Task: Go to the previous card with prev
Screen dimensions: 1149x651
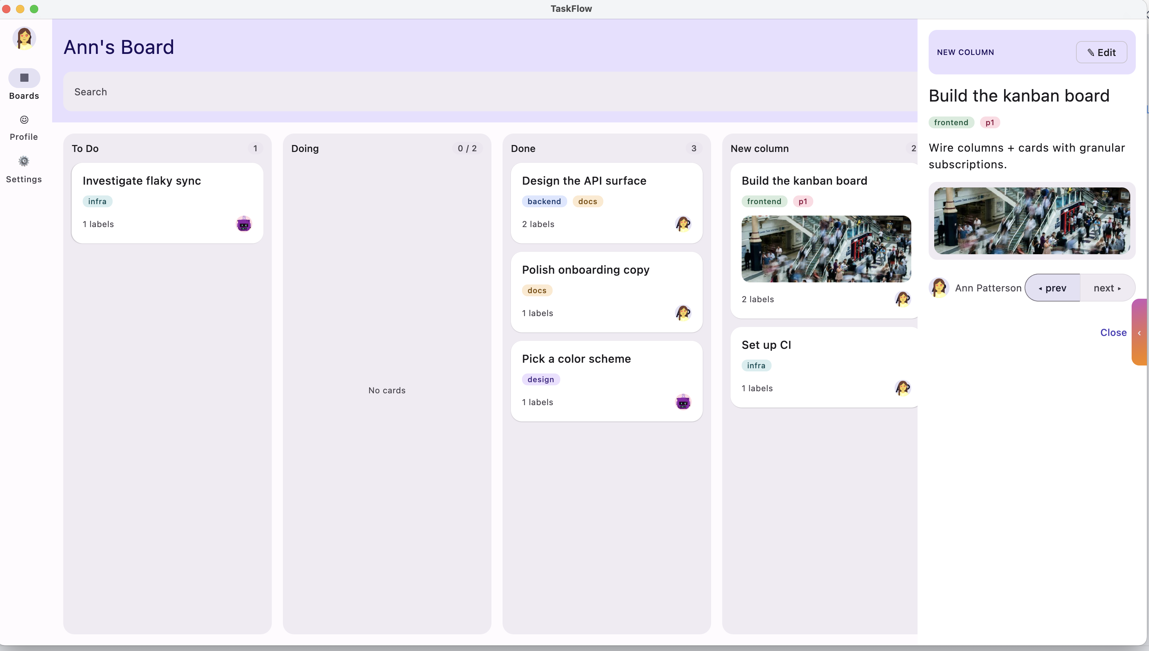Action: [1052, 288]
